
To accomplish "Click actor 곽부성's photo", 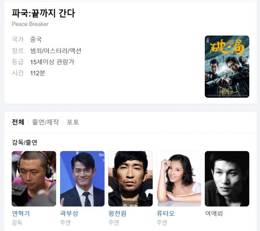I will click(82, 179).
